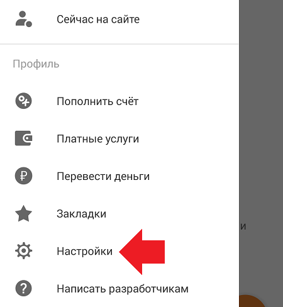The width and height of the screenshot is (283, 307).
Task: Tap the question mark help icon
Action: 23,288
